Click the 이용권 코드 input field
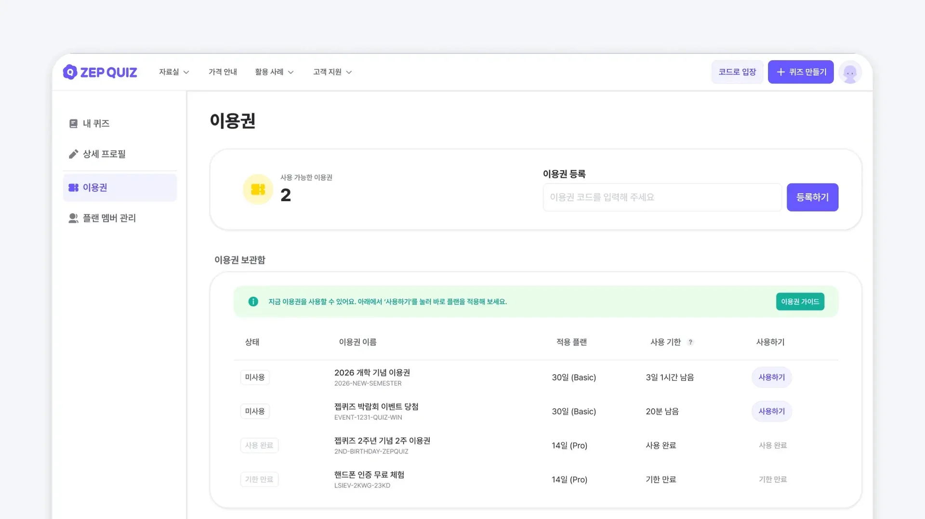This screenshot has width=925, height=519. pos(661,197)
